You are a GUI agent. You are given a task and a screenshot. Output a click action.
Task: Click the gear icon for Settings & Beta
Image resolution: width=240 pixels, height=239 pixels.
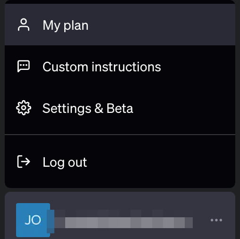point(24,108)
